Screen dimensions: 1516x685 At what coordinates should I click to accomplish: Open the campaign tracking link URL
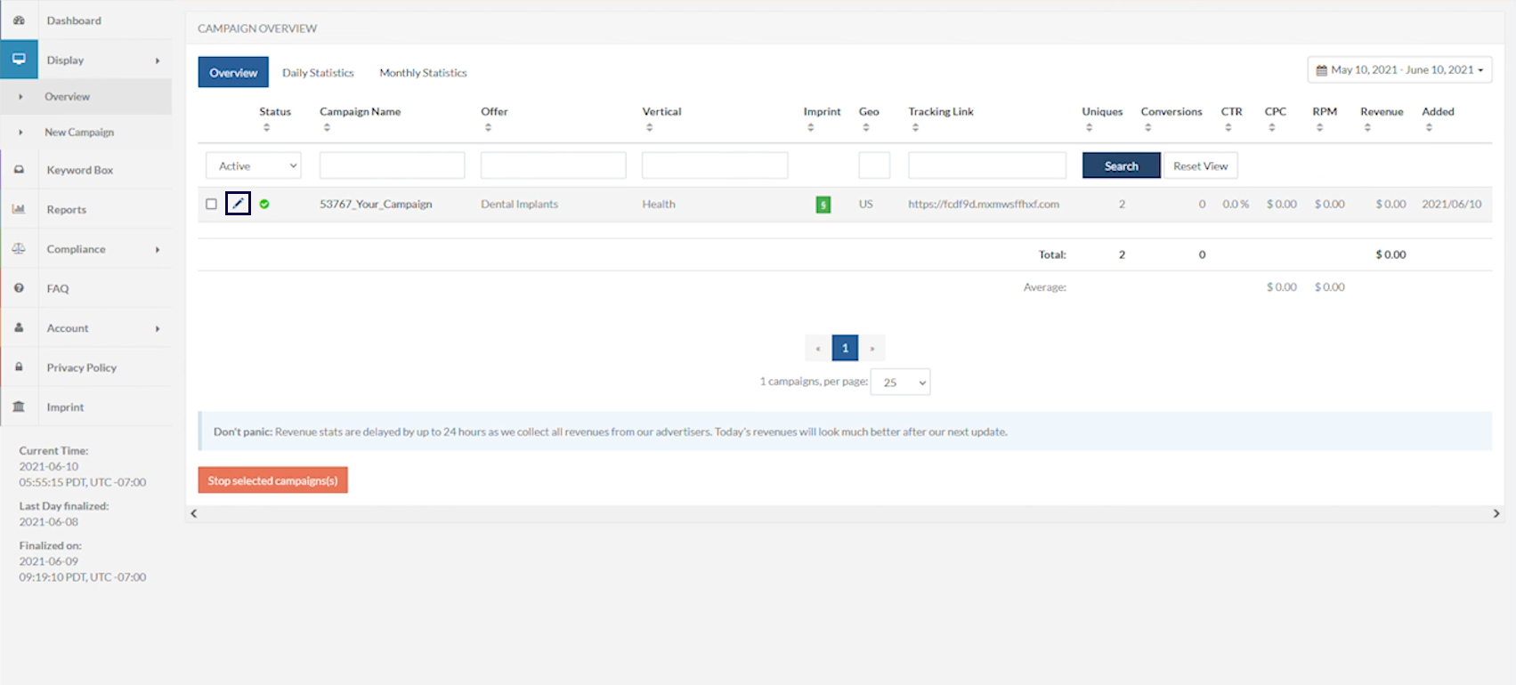pos(984,204)
